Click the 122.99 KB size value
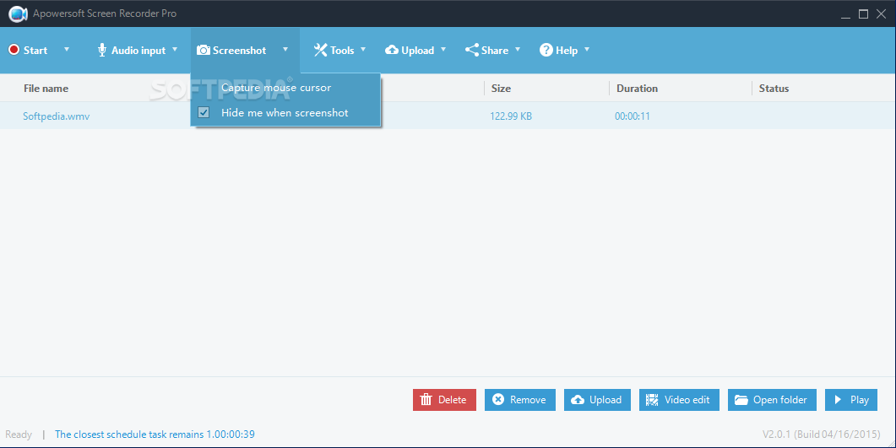The width and height of the screenshot is (896, 448). (511, 116)
